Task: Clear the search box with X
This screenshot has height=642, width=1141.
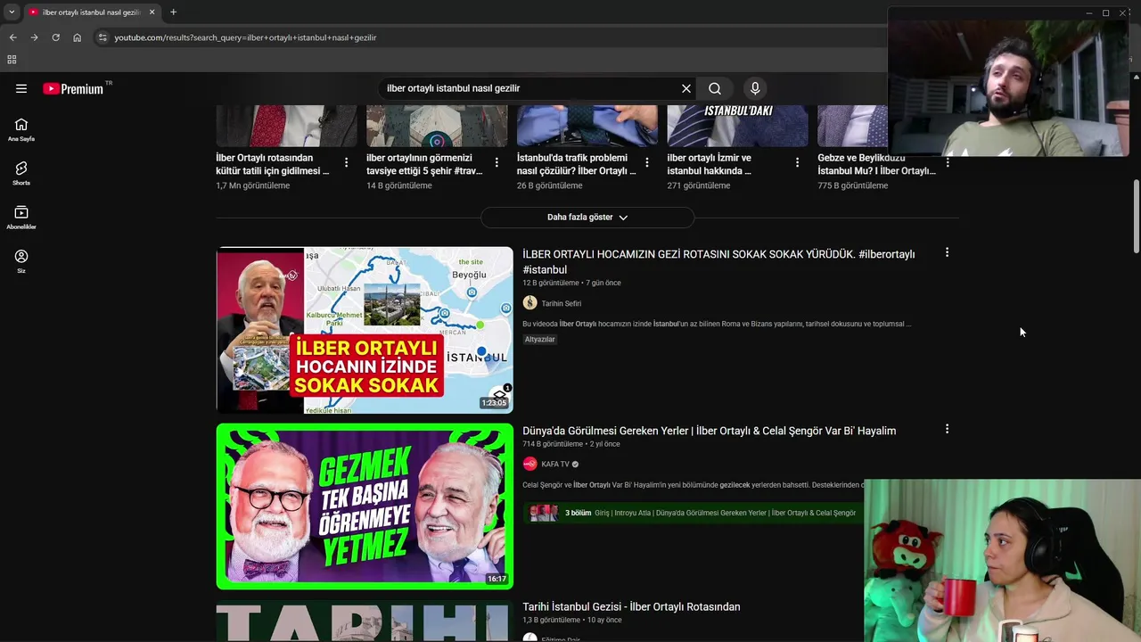Action: [686, 88]
